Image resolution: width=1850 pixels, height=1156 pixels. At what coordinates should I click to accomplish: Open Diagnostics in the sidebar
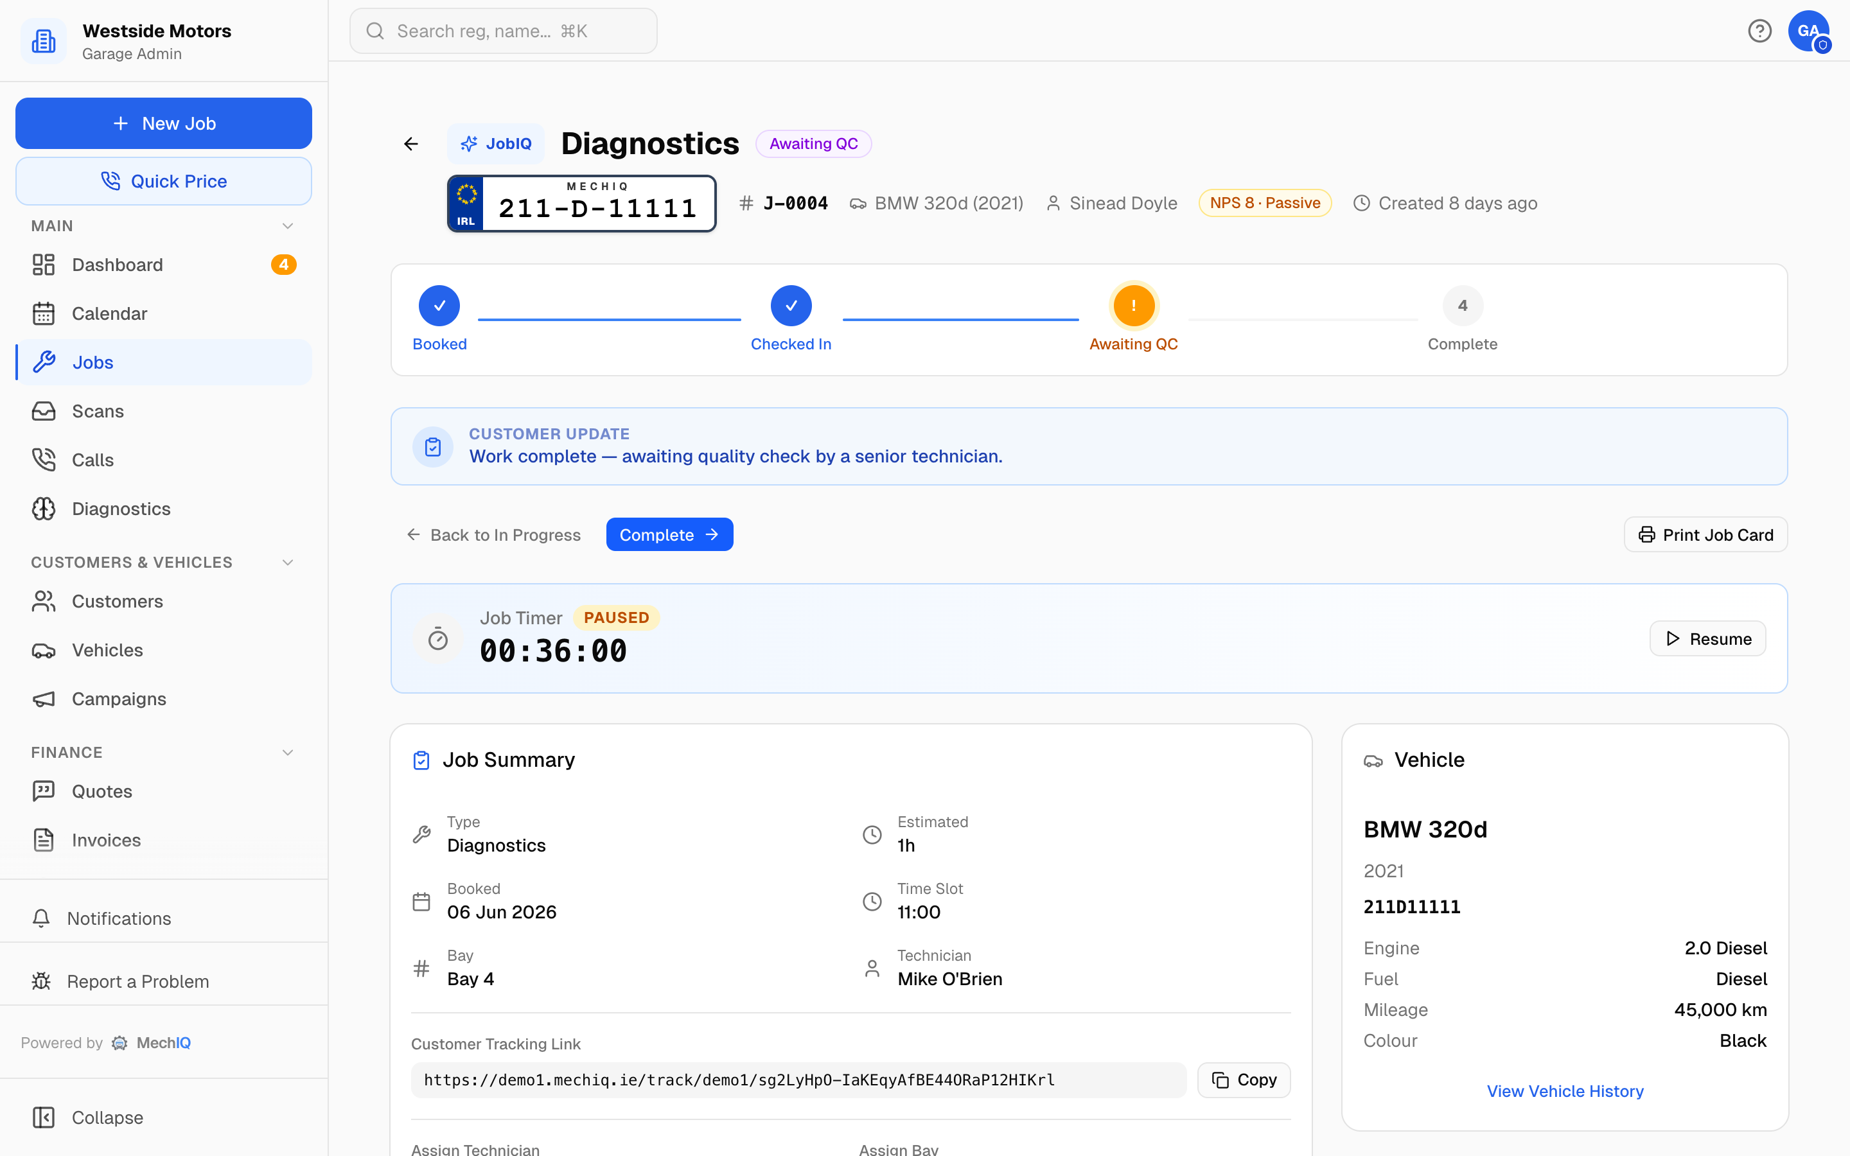point(164,509)
